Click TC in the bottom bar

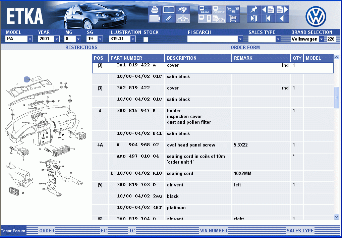(132, 231)
